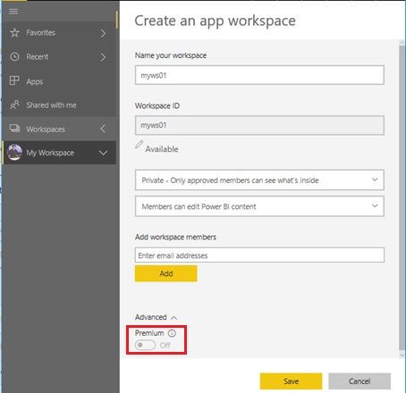Click the pencil edit icon beside Available
This screenshot has height=393, width=406.
coord(139,145)
